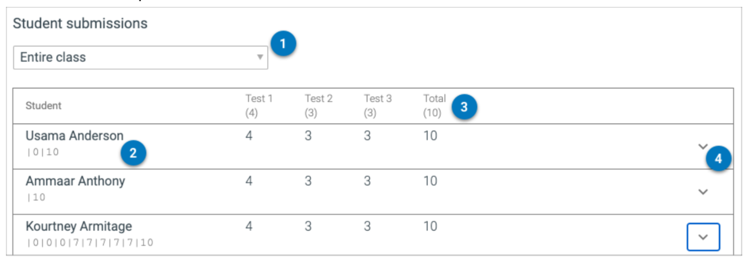Click the Student submissions heading

tap(80, 24)
